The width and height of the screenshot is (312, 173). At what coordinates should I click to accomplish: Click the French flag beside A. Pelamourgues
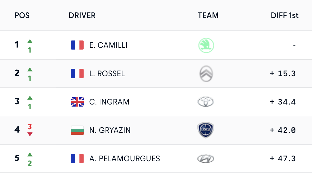click(x=77, y=159)
